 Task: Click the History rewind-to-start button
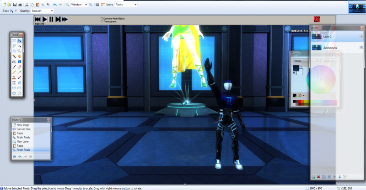click(15, 157)
